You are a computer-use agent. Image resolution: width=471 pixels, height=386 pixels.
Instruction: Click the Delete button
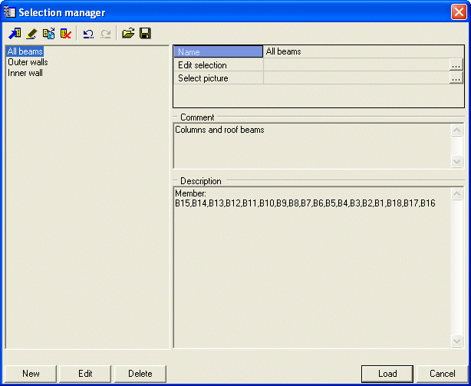pos(140,374)
